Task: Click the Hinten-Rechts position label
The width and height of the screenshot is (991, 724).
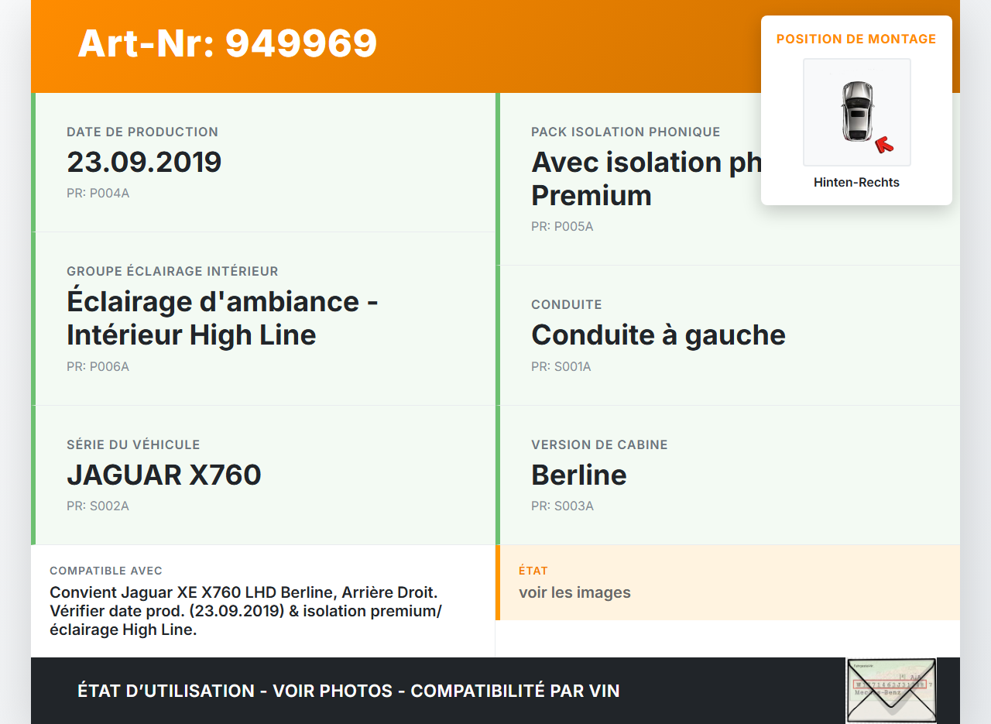Action: coord(856,183)
